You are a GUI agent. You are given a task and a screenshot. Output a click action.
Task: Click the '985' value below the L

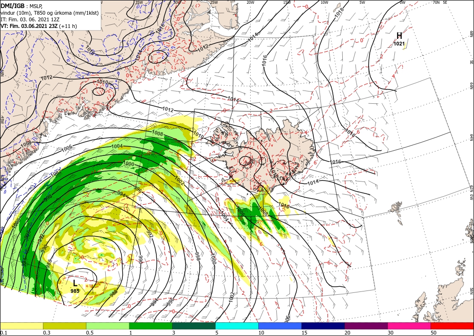point(75,291)
